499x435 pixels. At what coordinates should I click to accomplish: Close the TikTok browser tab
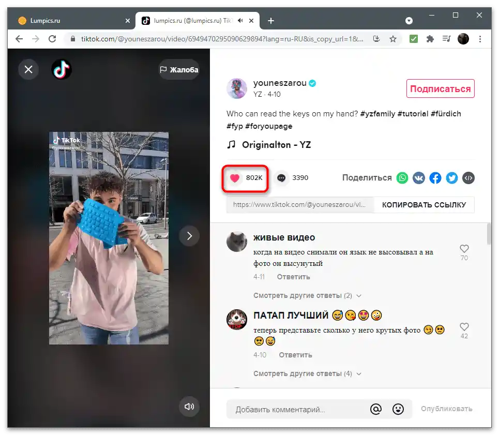(x=251, y=21)
